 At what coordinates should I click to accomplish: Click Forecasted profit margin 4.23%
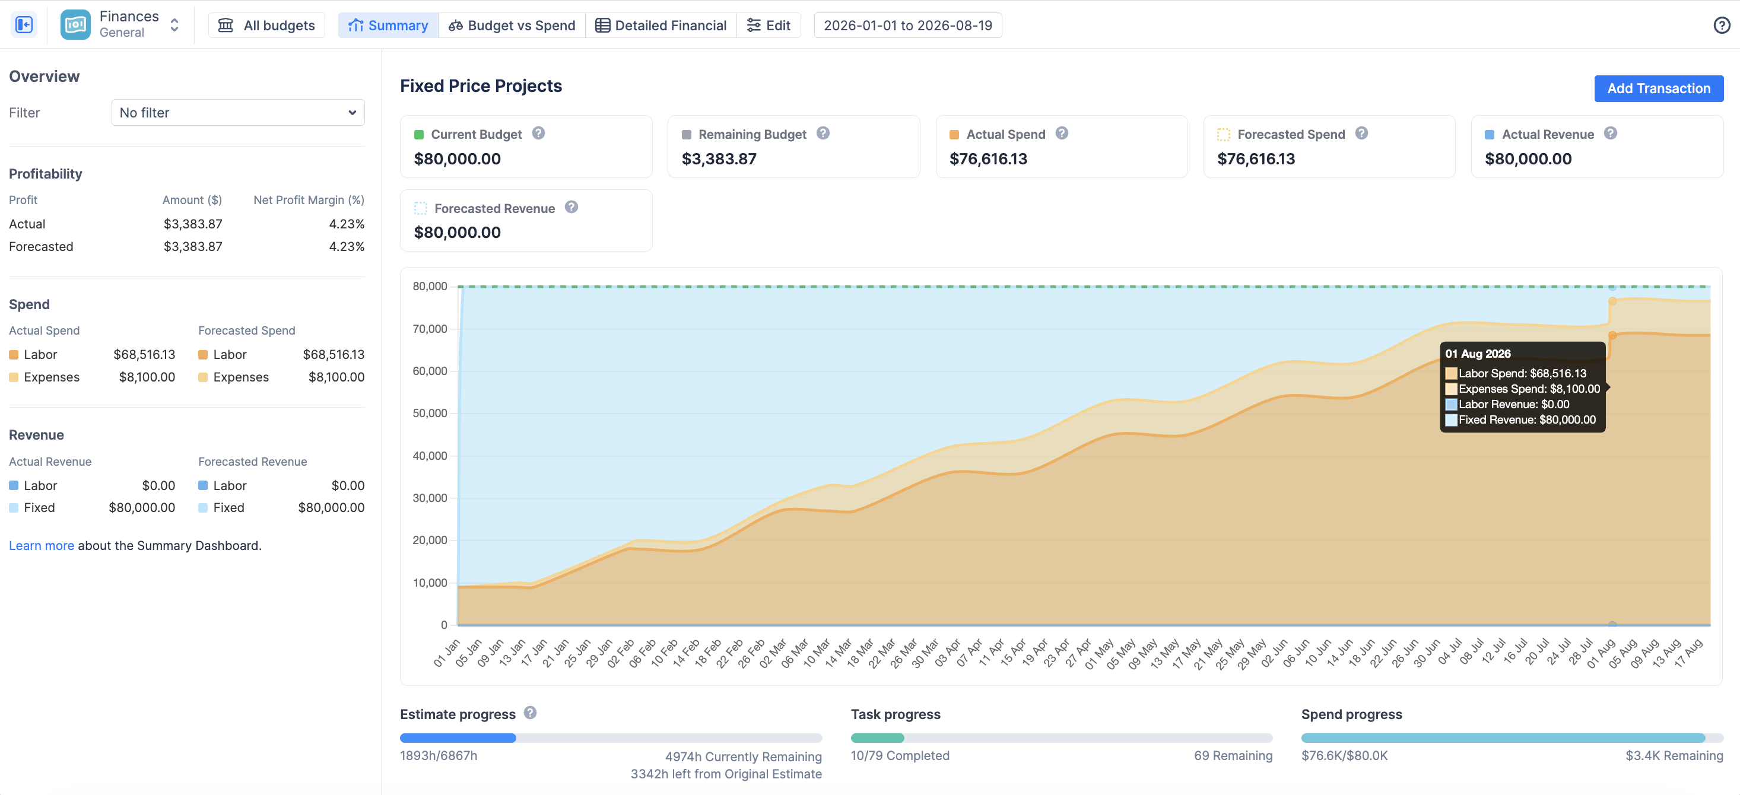pyautogui.click(x=347, y=247)
